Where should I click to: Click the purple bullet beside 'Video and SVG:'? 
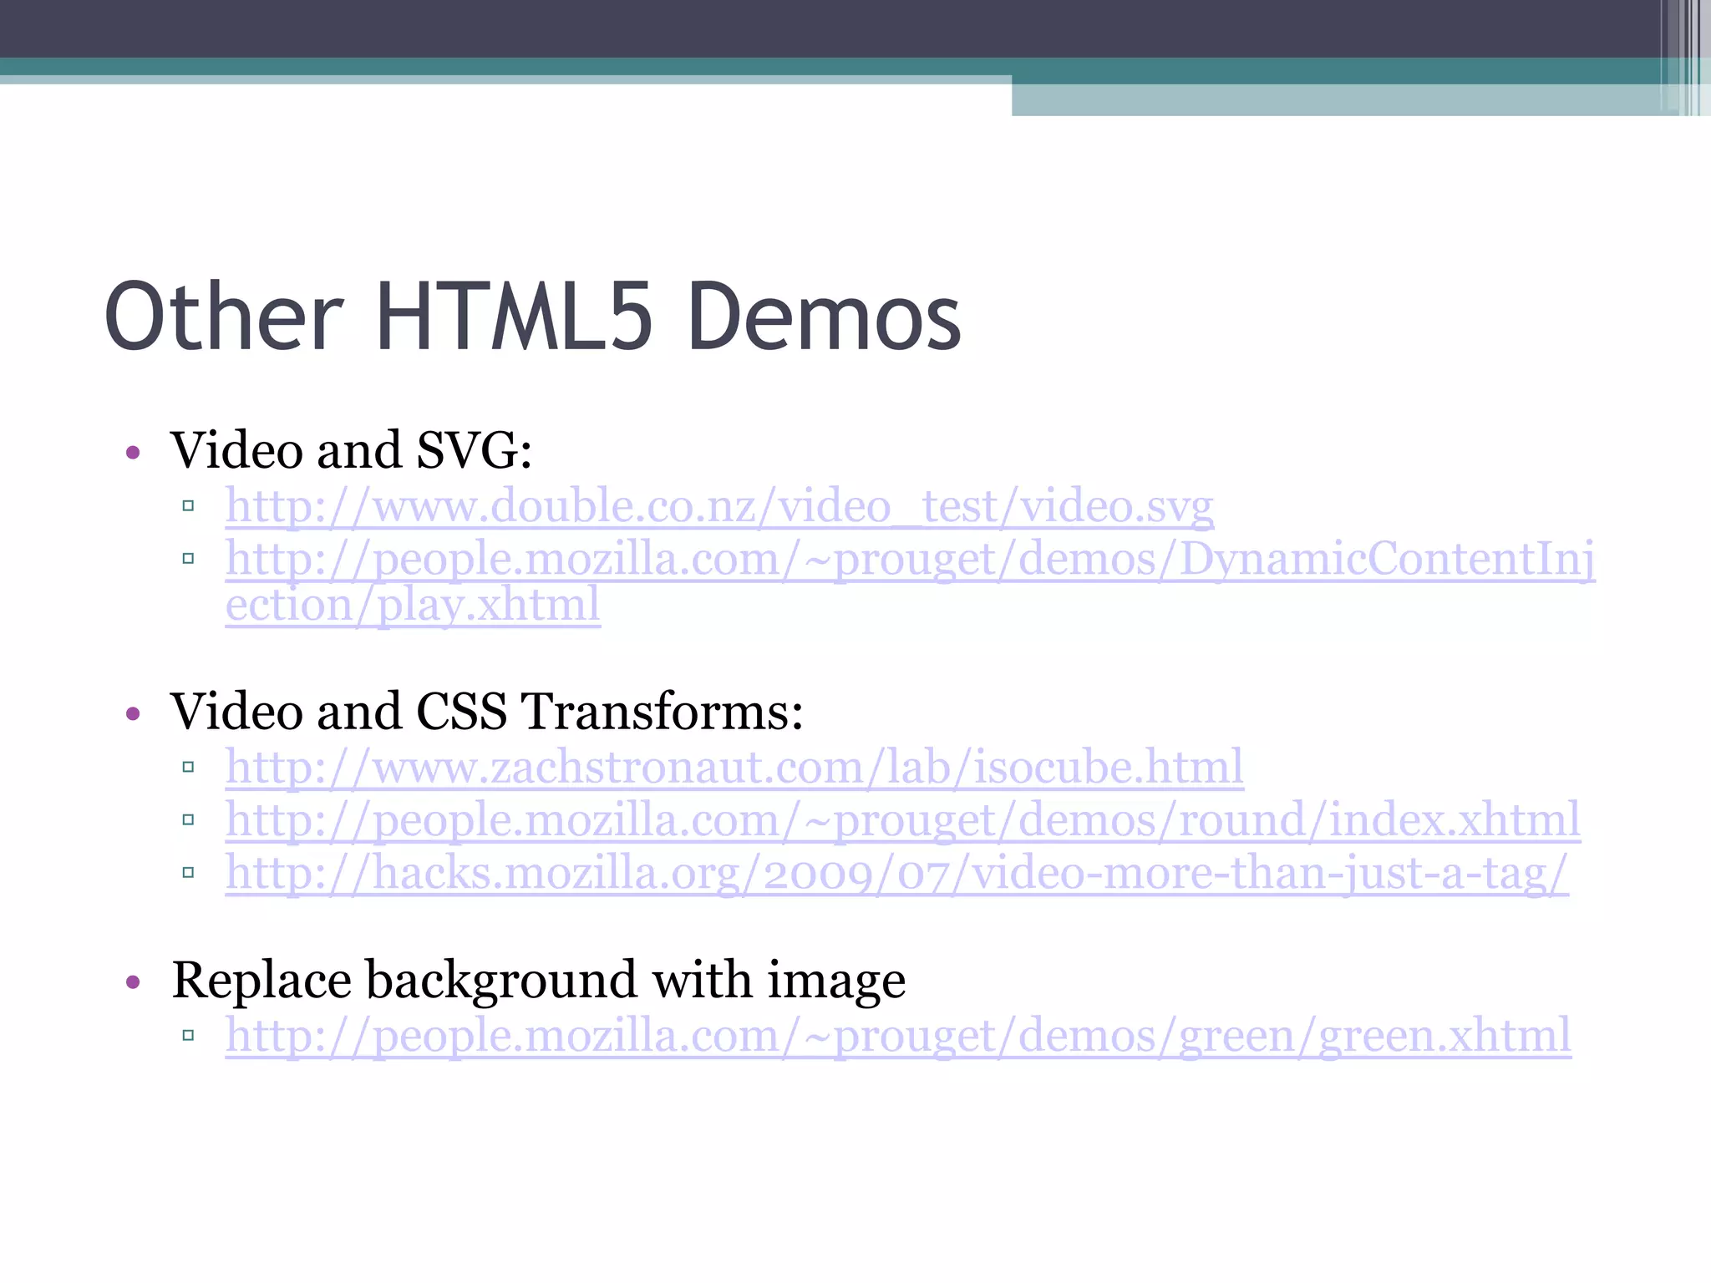[x=132, y=454]
